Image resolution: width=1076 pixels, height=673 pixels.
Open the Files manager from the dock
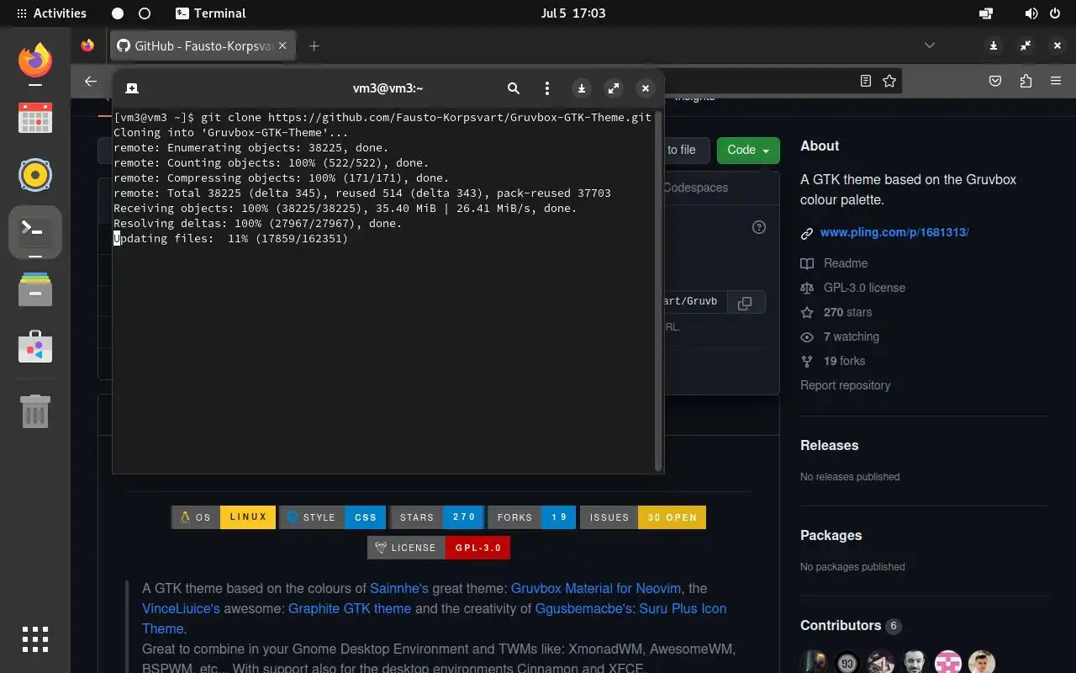(35, 290)
